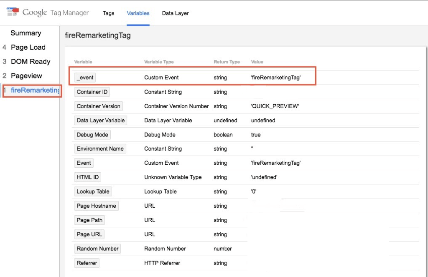Click the Debug Mode variable chip
Viewport: 428px width, 277px height.
point(92,135)
